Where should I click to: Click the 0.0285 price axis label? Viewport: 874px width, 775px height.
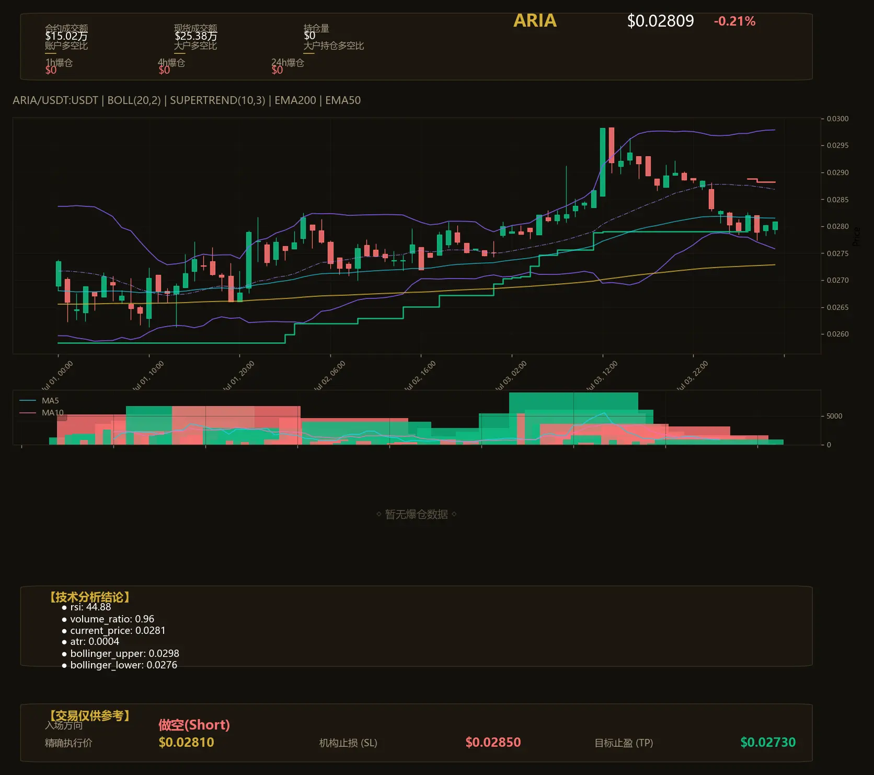click(x=837, y=200)
